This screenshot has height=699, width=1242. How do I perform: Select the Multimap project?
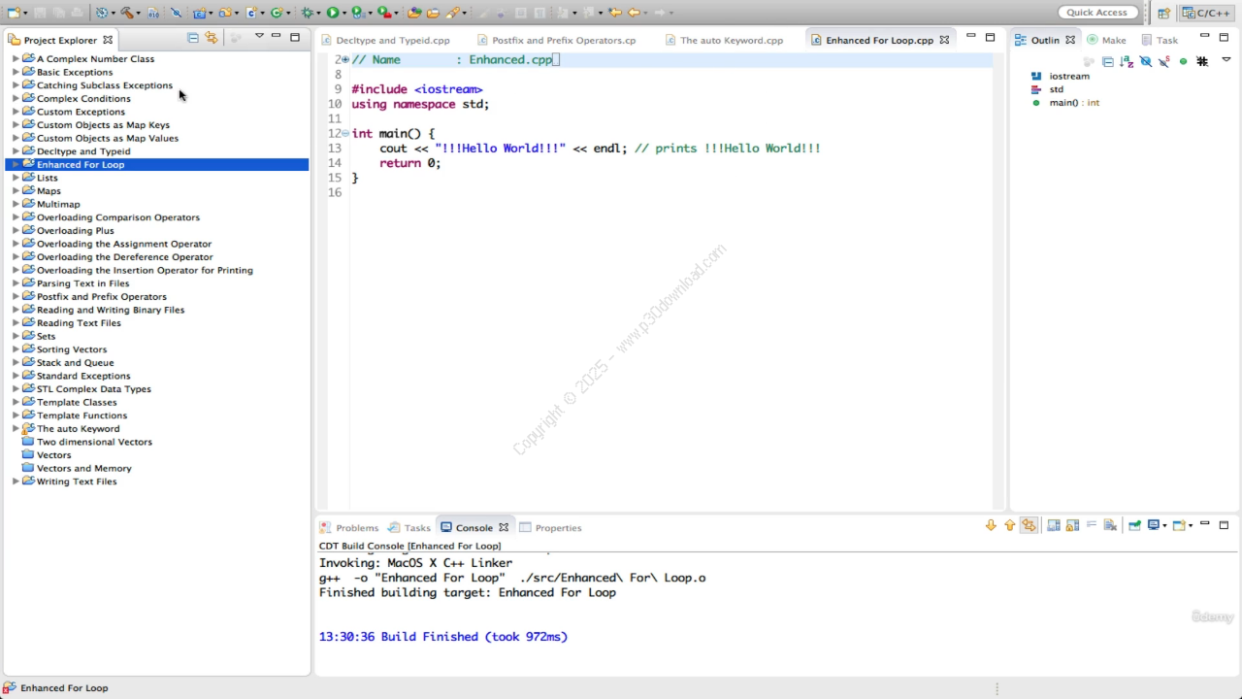58,204
